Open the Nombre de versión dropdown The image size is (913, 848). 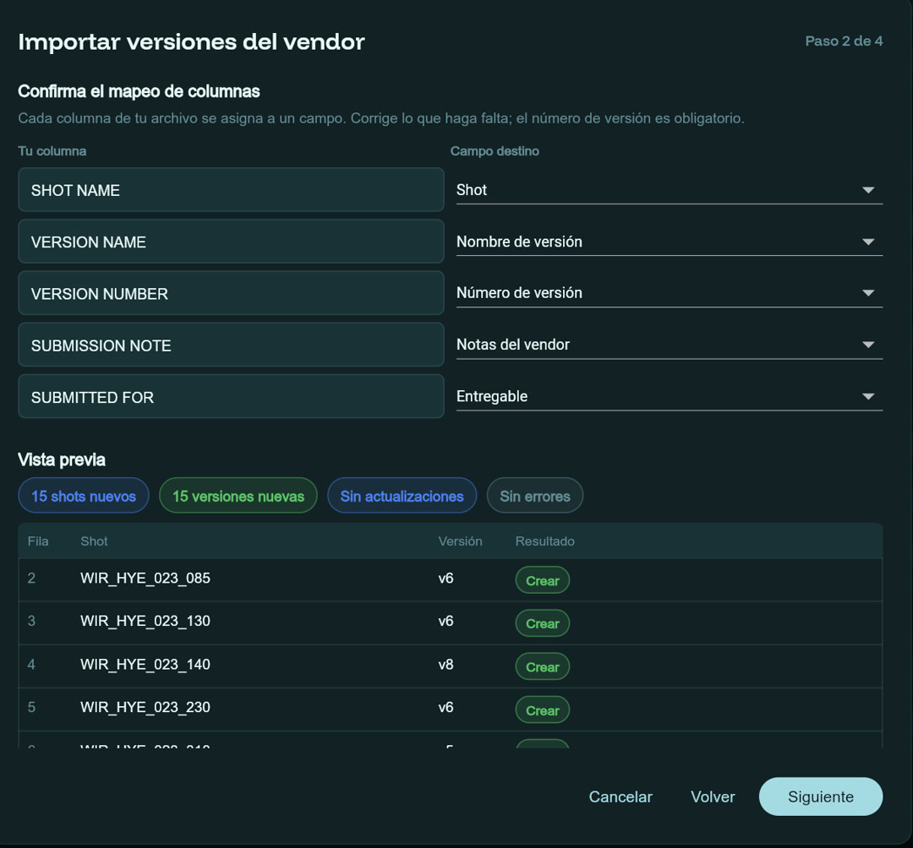pos(669,242)
